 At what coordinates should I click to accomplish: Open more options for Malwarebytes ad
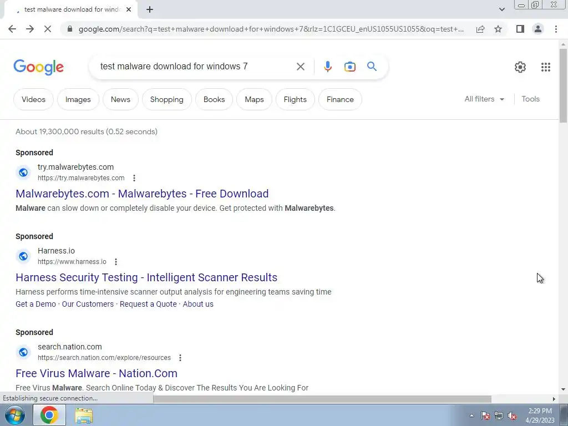[x=134, y=178]
